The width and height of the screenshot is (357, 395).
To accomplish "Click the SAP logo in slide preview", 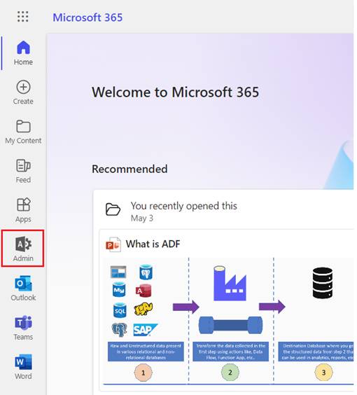I will (x=146, y=330).
